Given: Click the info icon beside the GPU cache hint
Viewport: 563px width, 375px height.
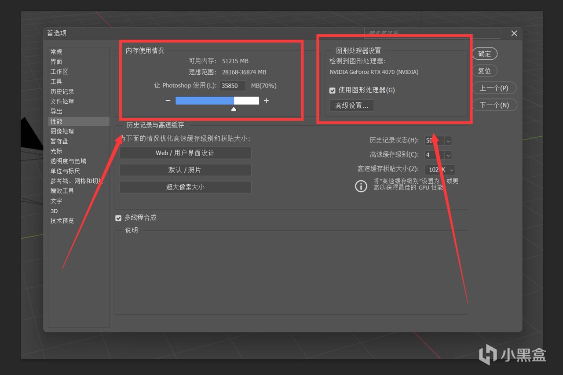Looking at the screenshot, I should [x=361, y=186].
